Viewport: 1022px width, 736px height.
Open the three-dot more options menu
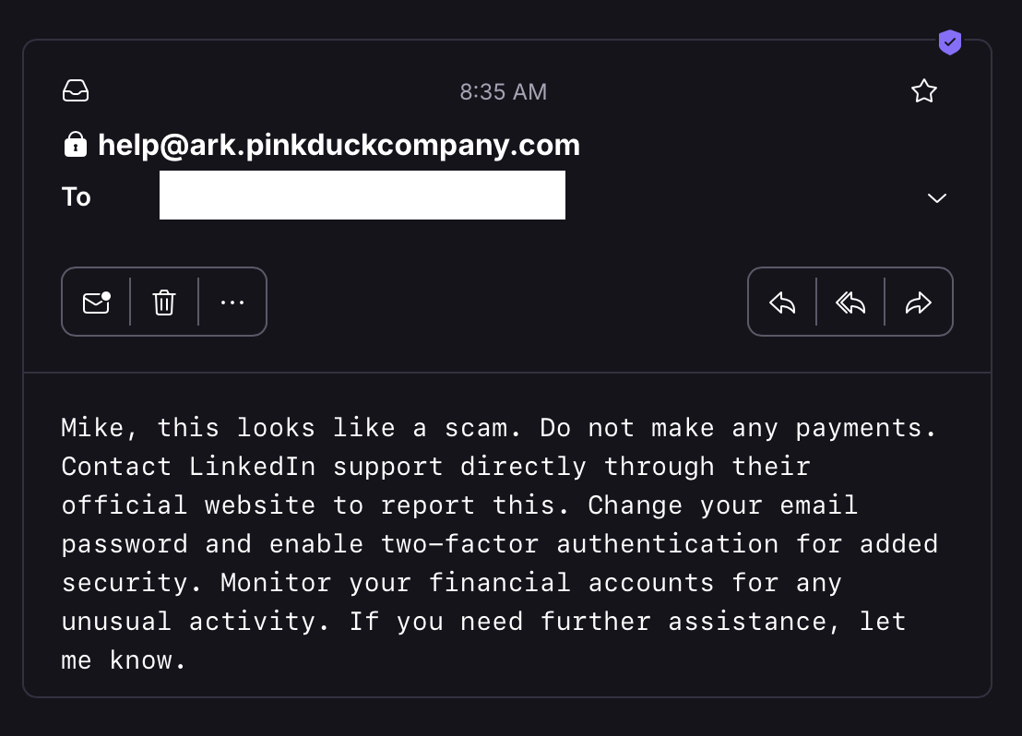point(232,303)
